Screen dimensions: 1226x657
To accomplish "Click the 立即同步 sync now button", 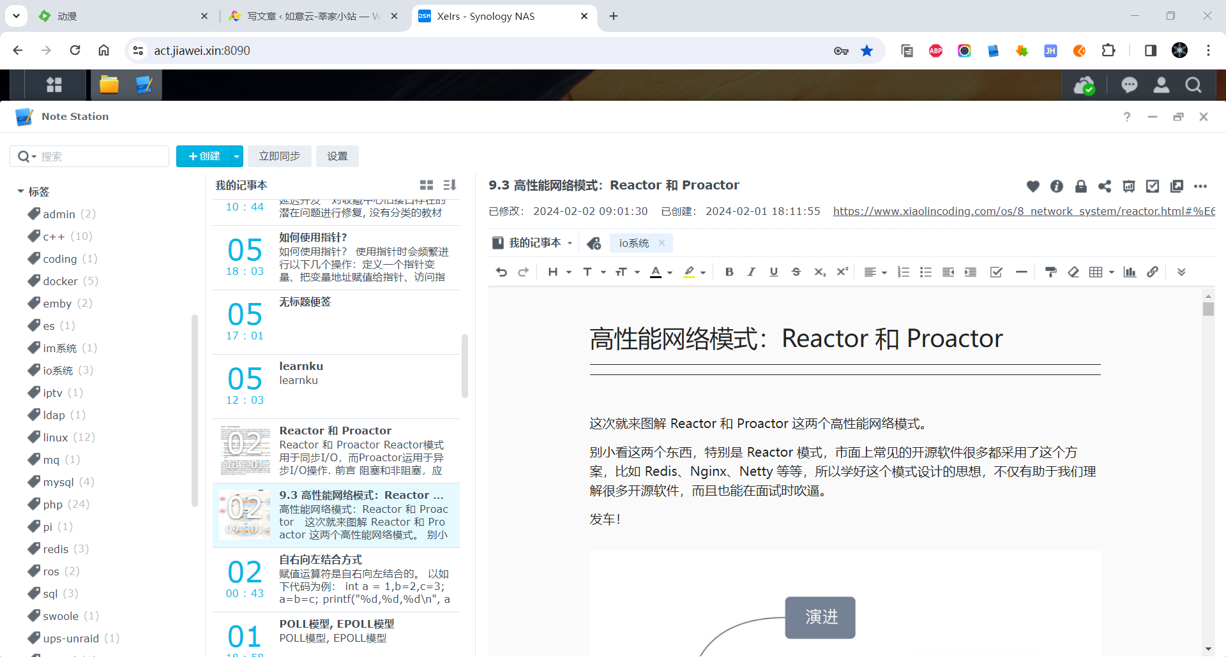I will pyautogui.click(x=279, y=156).
